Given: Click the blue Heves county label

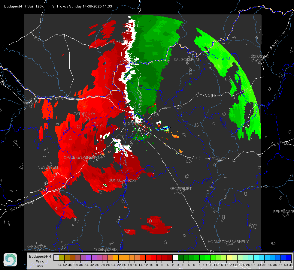Looking at the screenshot, I should point(222,121).
